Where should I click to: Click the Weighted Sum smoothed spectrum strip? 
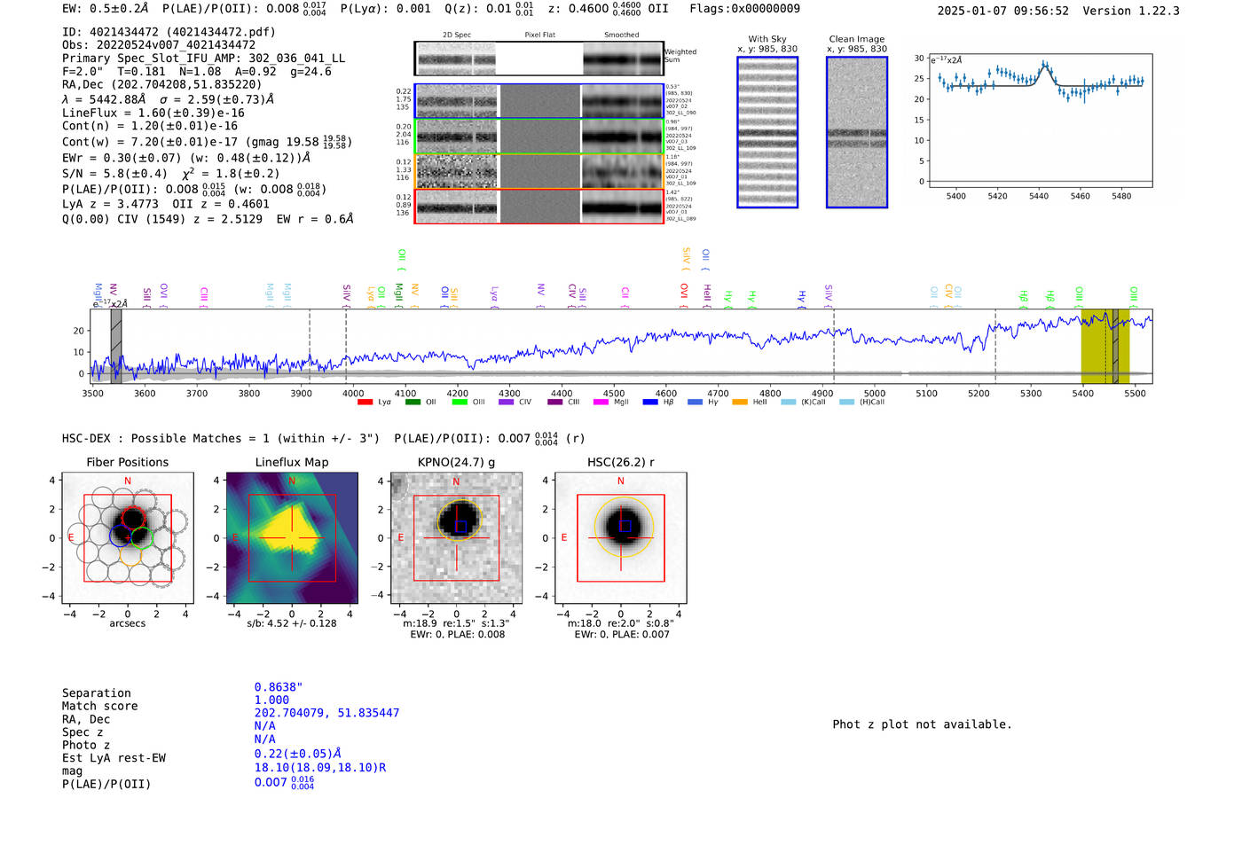pyautogui.click(x=623, y=59)
